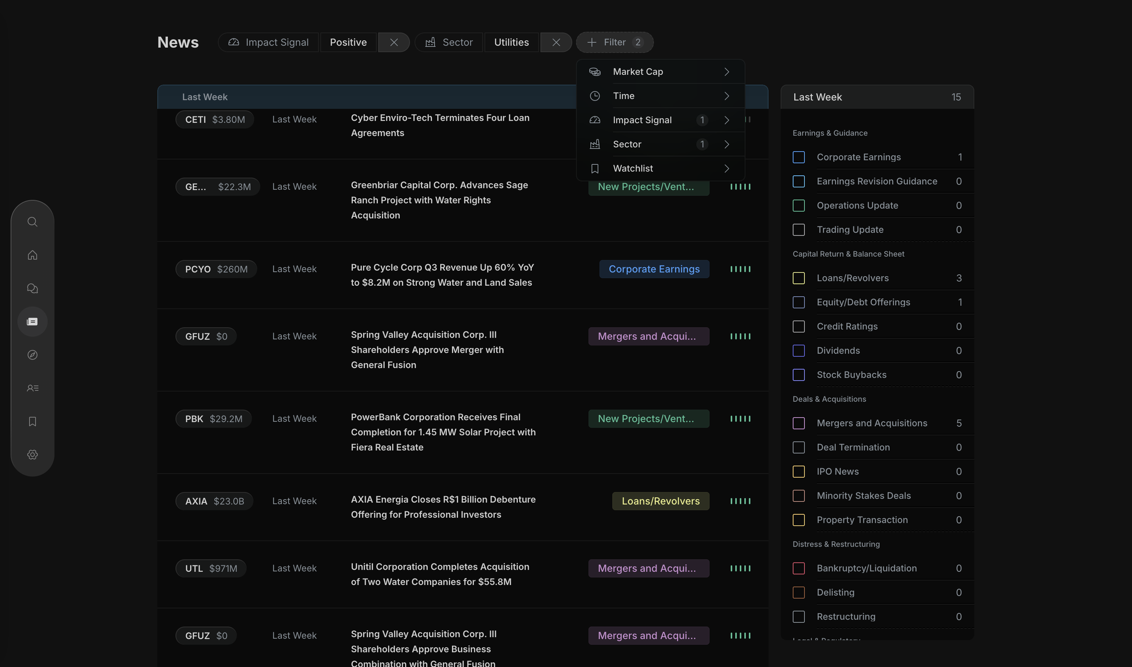
Task: Expand the Sector submenu chevron
Action: pyautogui.click(x=727, y=144)
